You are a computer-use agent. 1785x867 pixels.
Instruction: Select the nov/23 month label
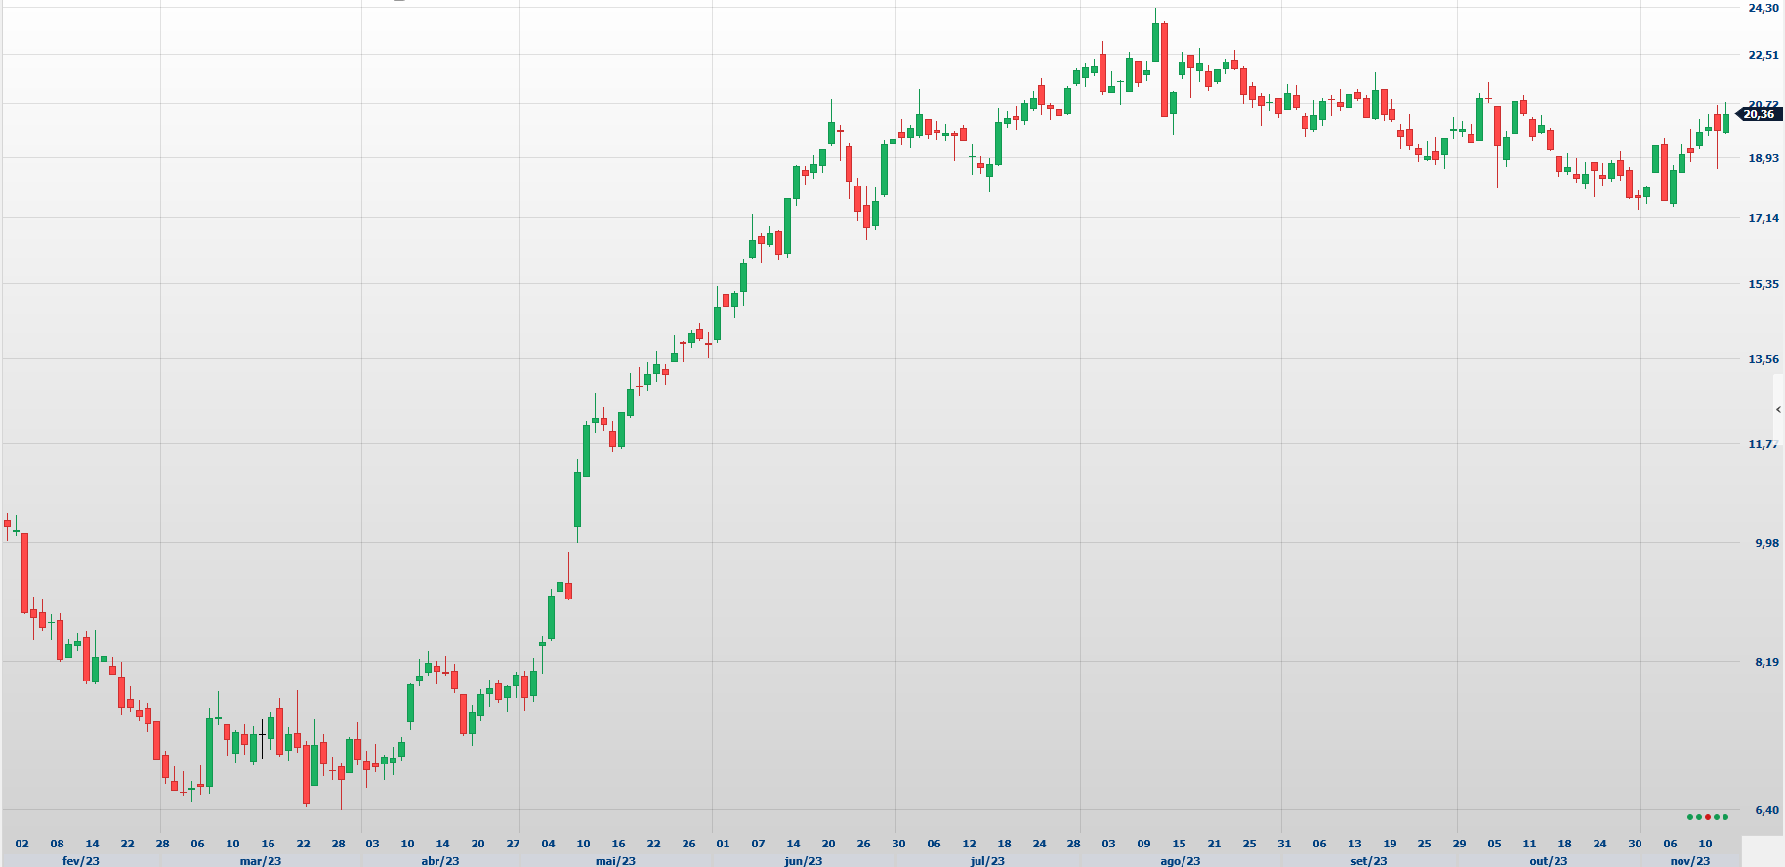click(x=1690, y=860)
